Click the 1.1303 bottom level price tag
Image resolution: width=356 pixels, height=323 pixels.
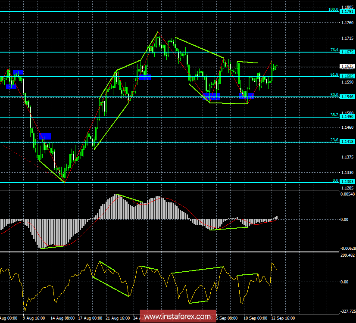347,182
